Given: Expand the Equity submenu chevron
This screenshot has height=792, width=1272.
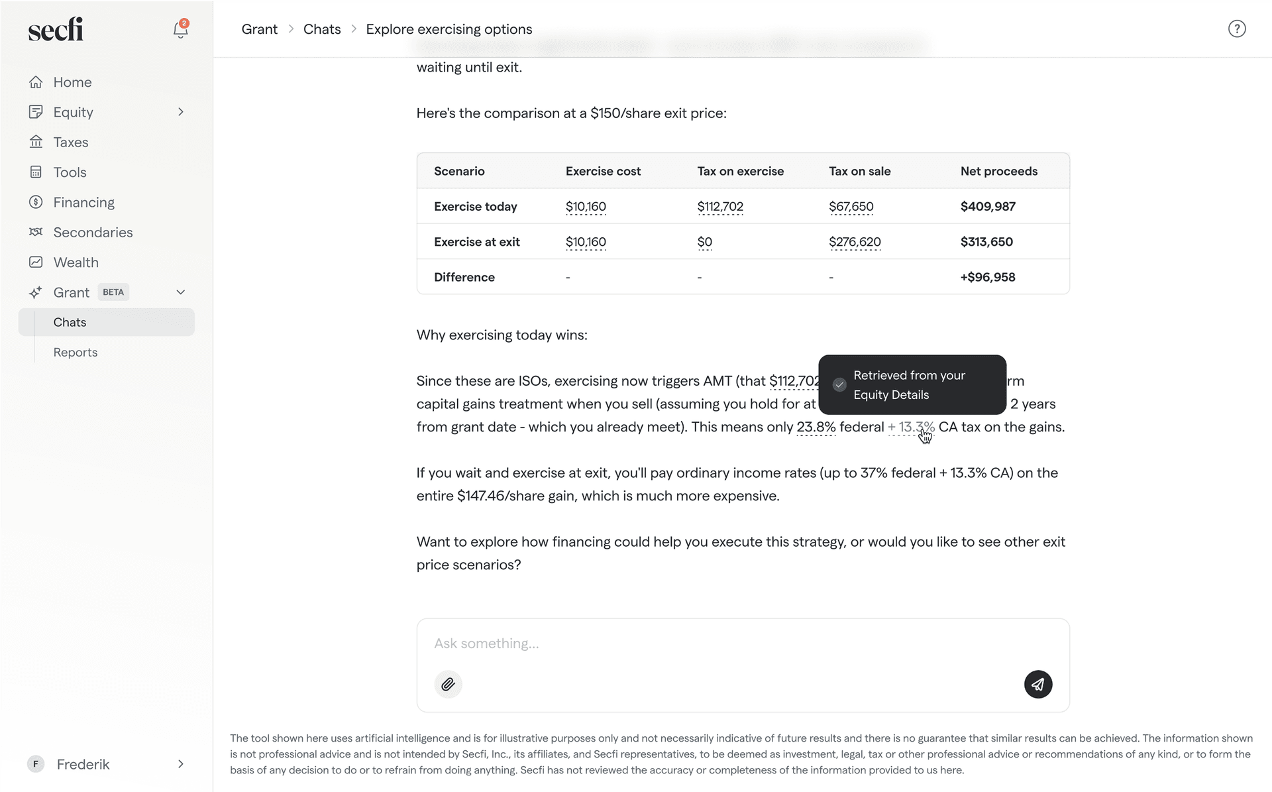Looking at the screenshot, I should (180, 112).
